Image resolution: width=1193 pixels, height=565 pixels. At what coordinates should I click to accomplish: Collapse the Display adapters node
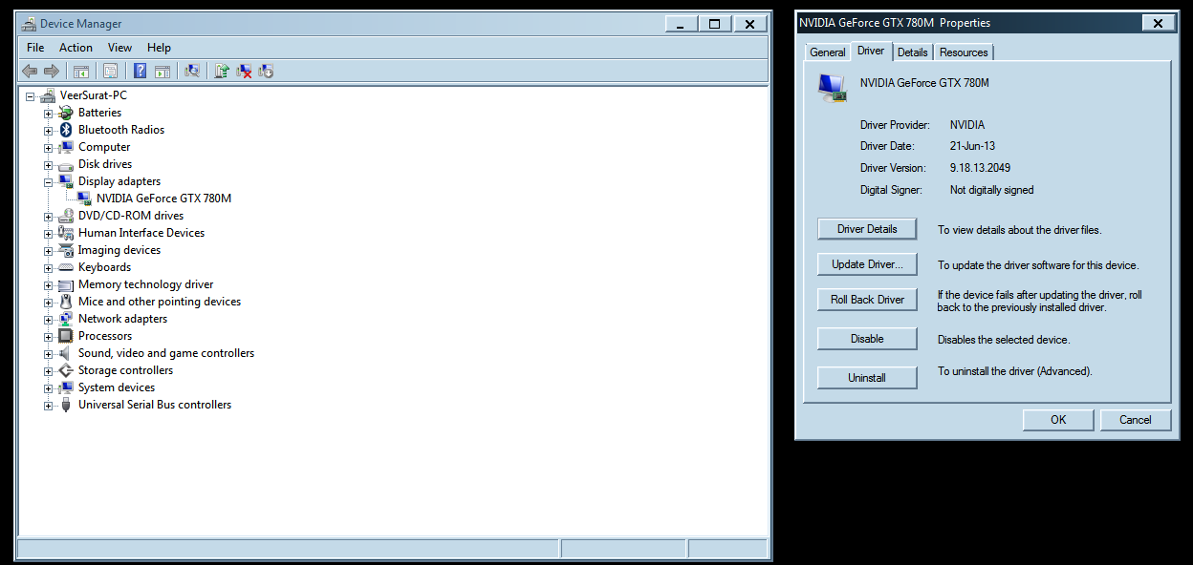[48, 182]
